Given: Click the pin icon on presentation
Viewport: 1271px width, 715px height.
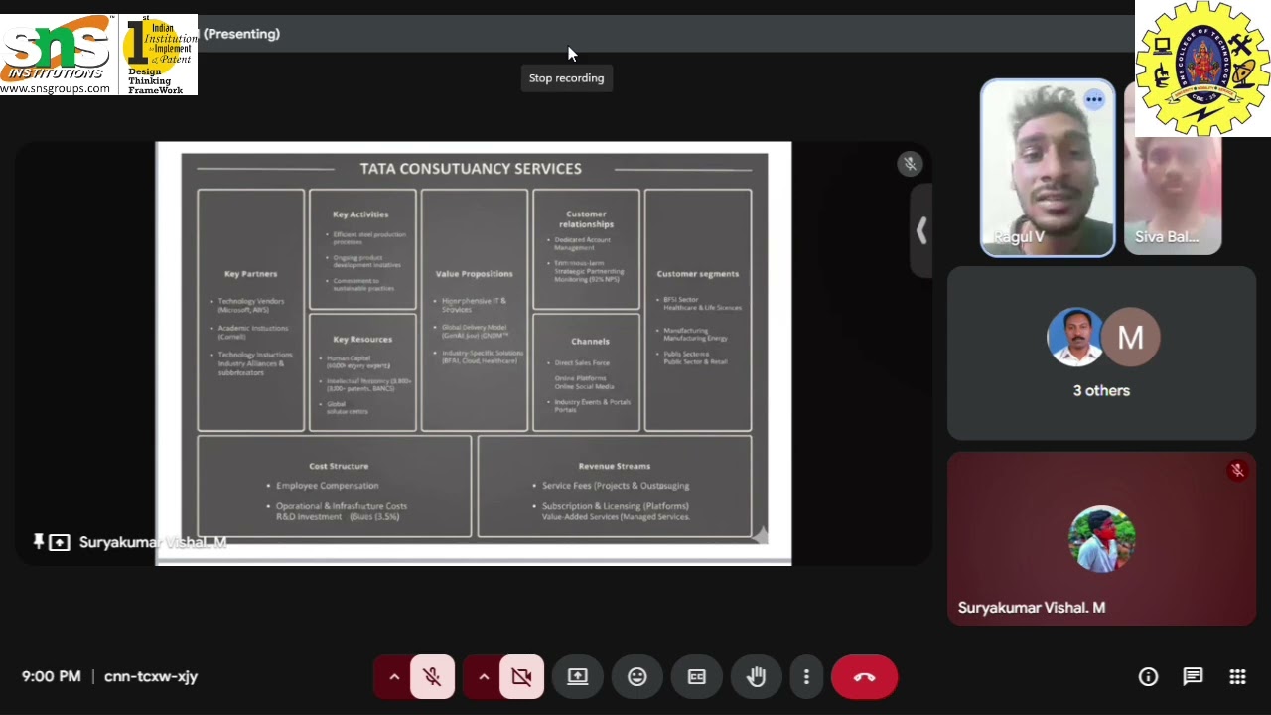Looking at the screenshot, I should tap(39, 542).
